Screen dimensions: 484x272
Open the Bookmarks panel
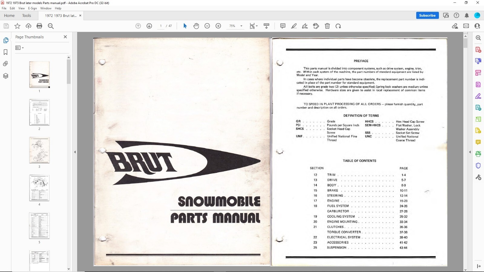click(6, 52)
